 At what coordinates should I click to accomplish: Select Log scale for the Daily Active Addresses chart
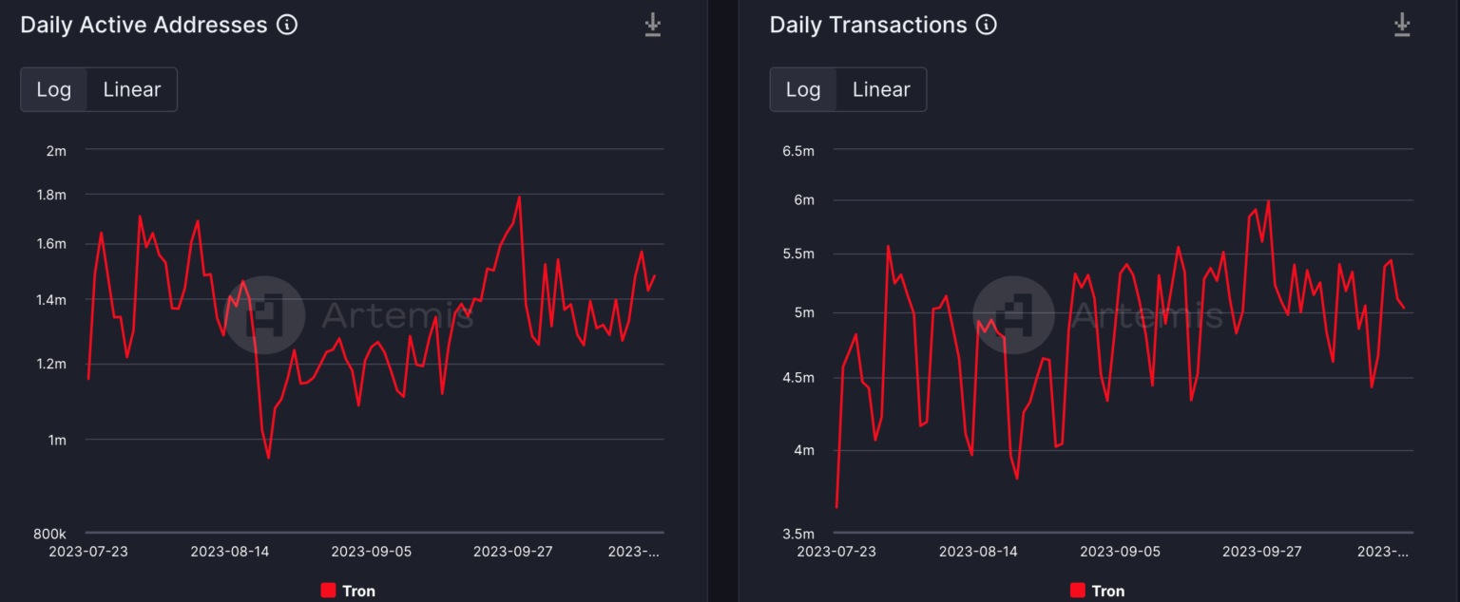point(54,89)
